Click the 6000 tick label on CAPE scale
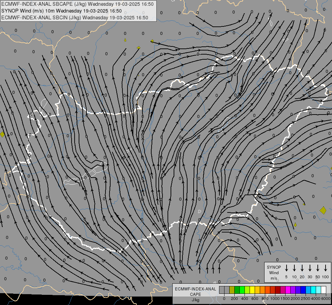 [x=326, y=299]
